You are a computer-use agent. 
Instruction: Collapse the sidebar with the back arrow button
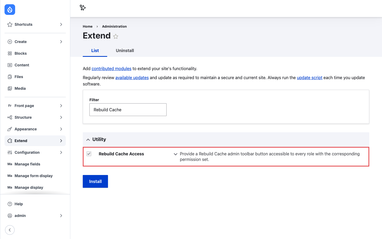pyautogui.click(x=10, y=230)
